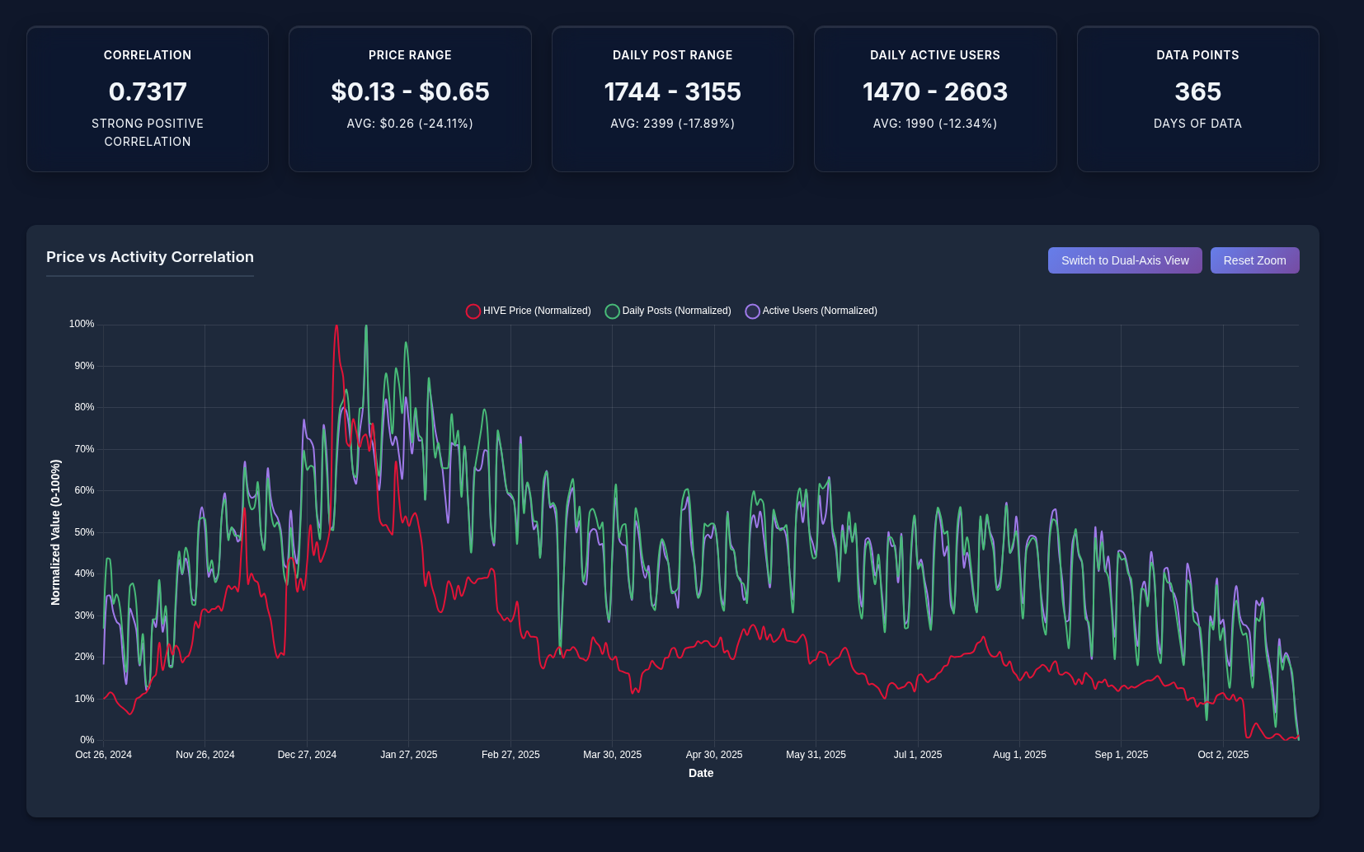1364x852 pixels.
Task: Click the red HIVE Price legend circle
Action: [473, 311]
